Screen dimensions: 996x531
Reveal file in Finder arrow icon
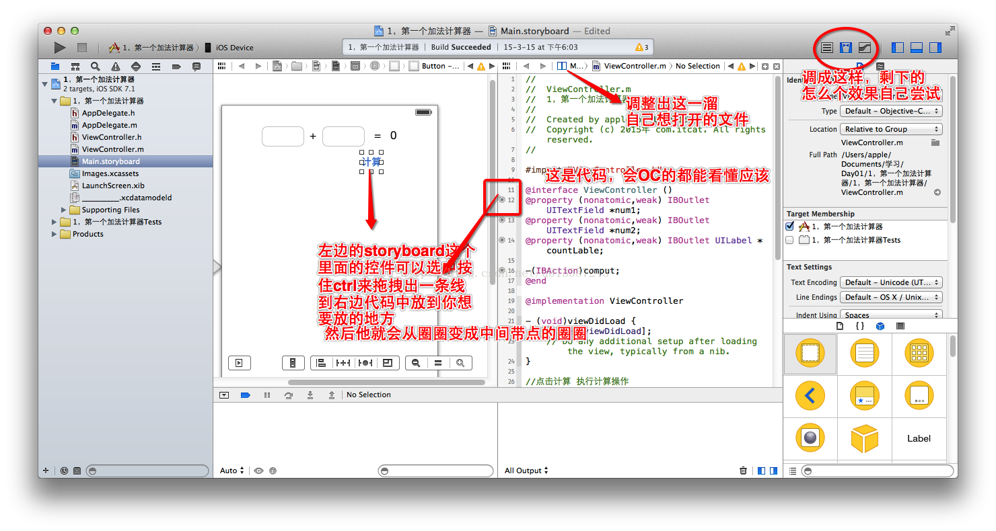(937, 192)
